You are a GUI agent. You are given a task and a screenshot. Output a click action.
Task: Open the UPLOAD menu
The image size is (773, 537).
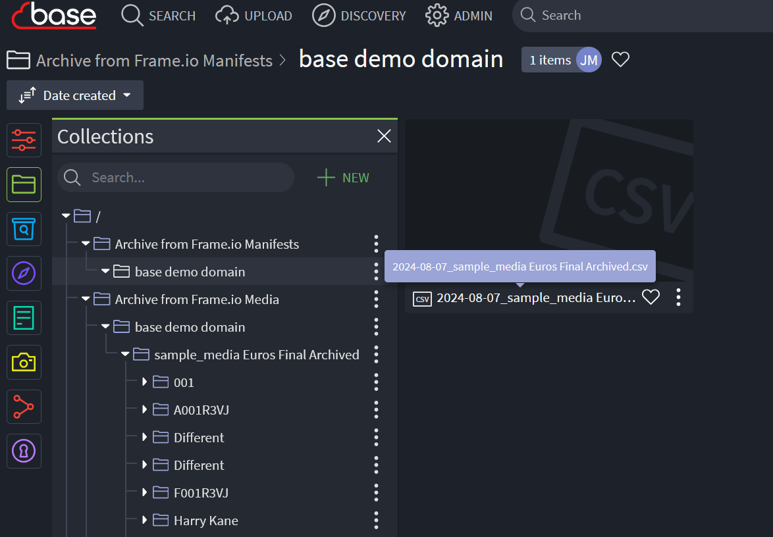coord(254,16)
